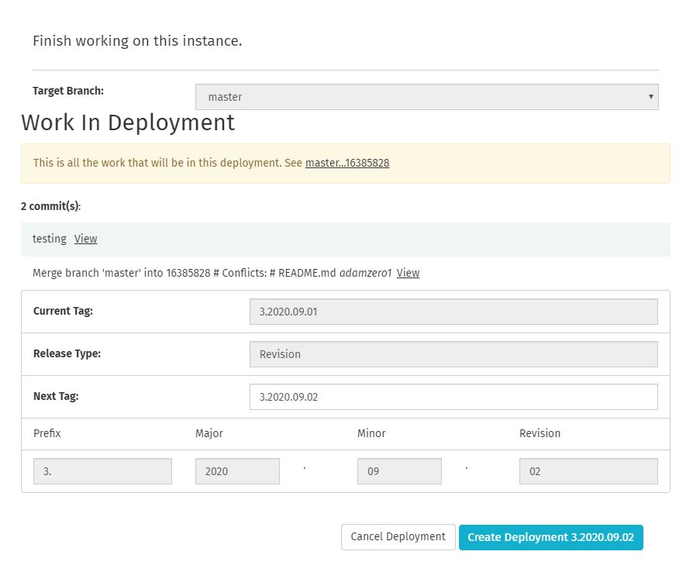Click the Current Tag field showing 3.2020.09.01
Image resolution: width=693 pixels, height=579 pixels.
click(453, 312)
